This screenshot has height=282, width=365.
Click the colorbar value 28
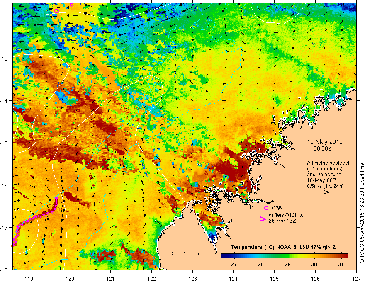261,264
